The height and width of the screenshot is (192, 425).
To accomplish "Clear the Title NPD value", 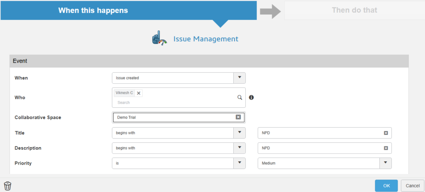I will (386, 133).
